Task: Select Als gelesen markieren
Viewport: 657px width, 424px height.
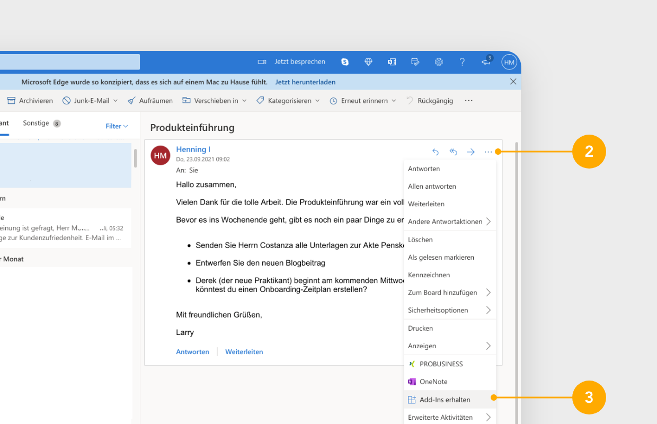Action: pos(450,257)
